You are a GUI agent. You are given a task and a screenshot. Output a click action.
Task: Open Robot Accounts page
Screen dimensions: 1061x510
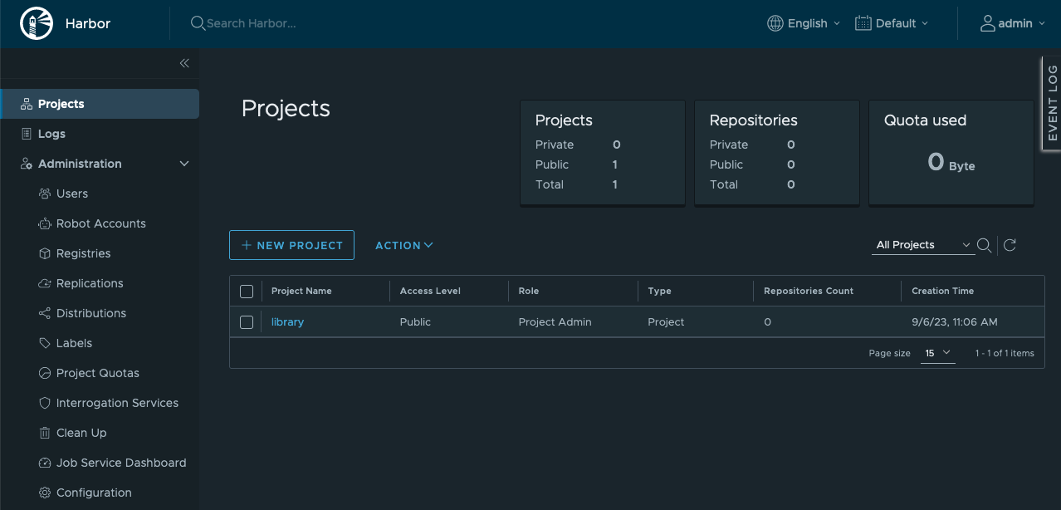click(100, 223)
